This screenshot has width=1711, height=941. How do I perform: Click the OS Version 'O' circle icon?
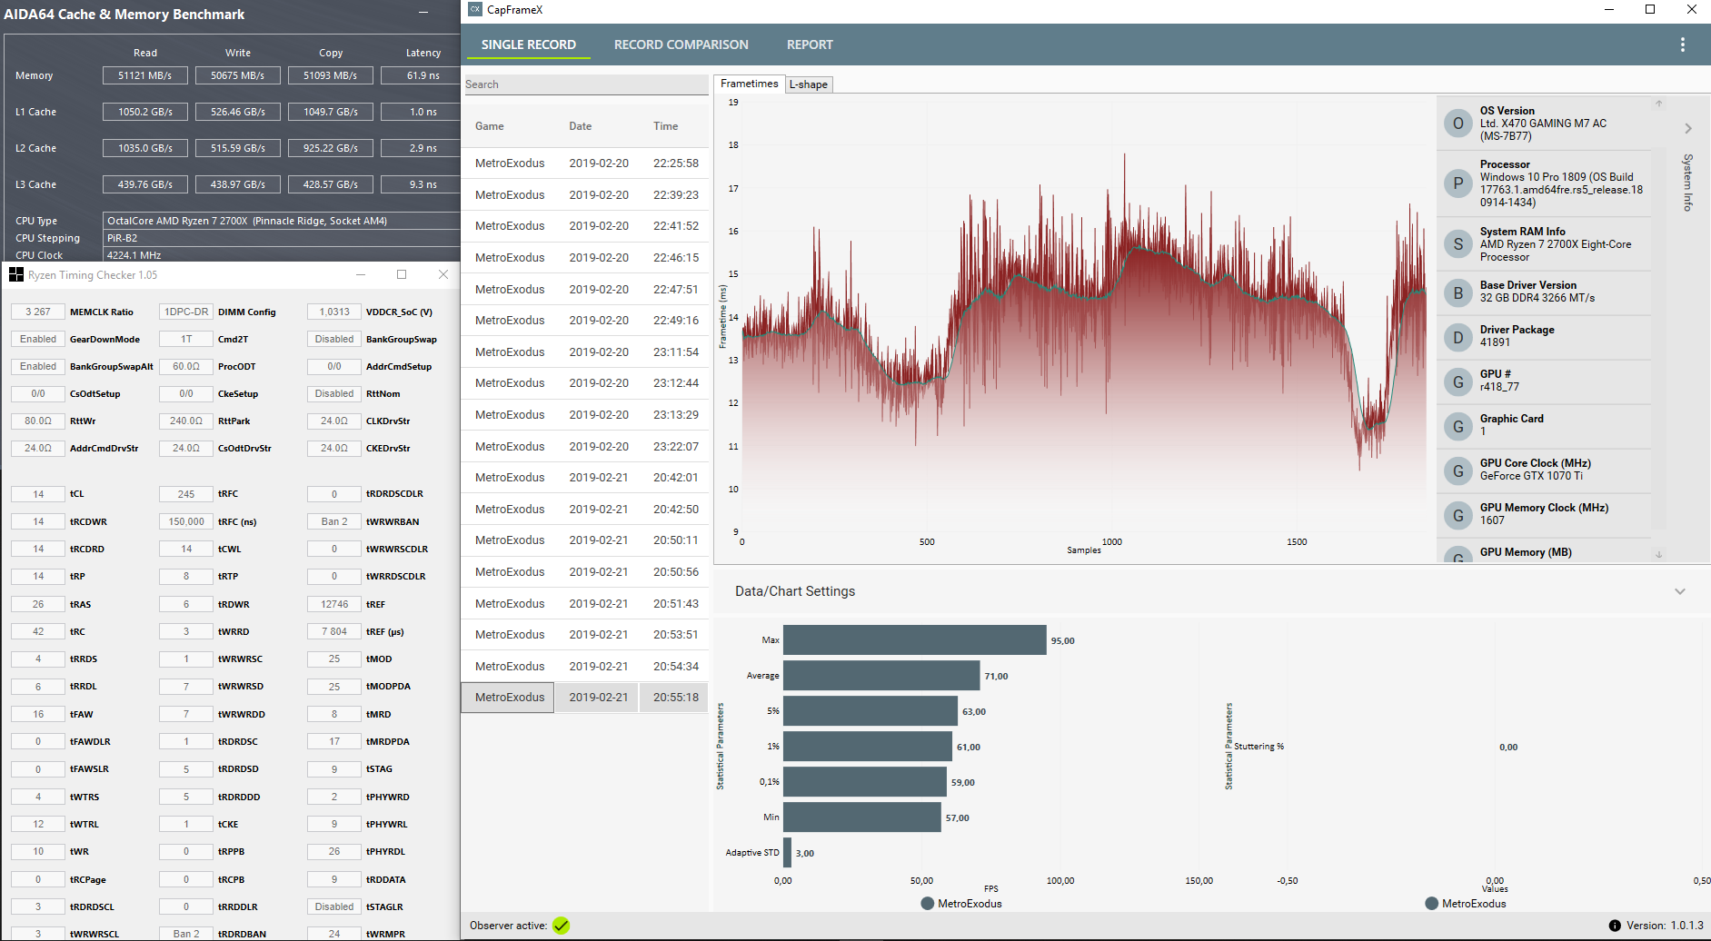[1457, 124]
